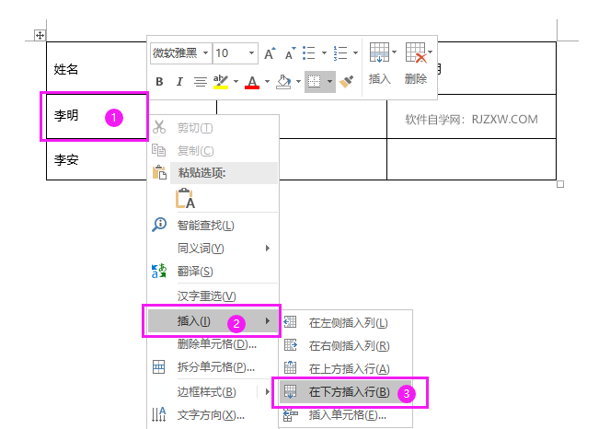
Task: Click the 删除 table delete icon
Action: click(416, 52)
